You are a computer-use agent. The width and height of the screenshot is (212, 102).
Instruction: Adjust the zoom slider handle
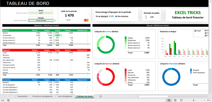194,100
